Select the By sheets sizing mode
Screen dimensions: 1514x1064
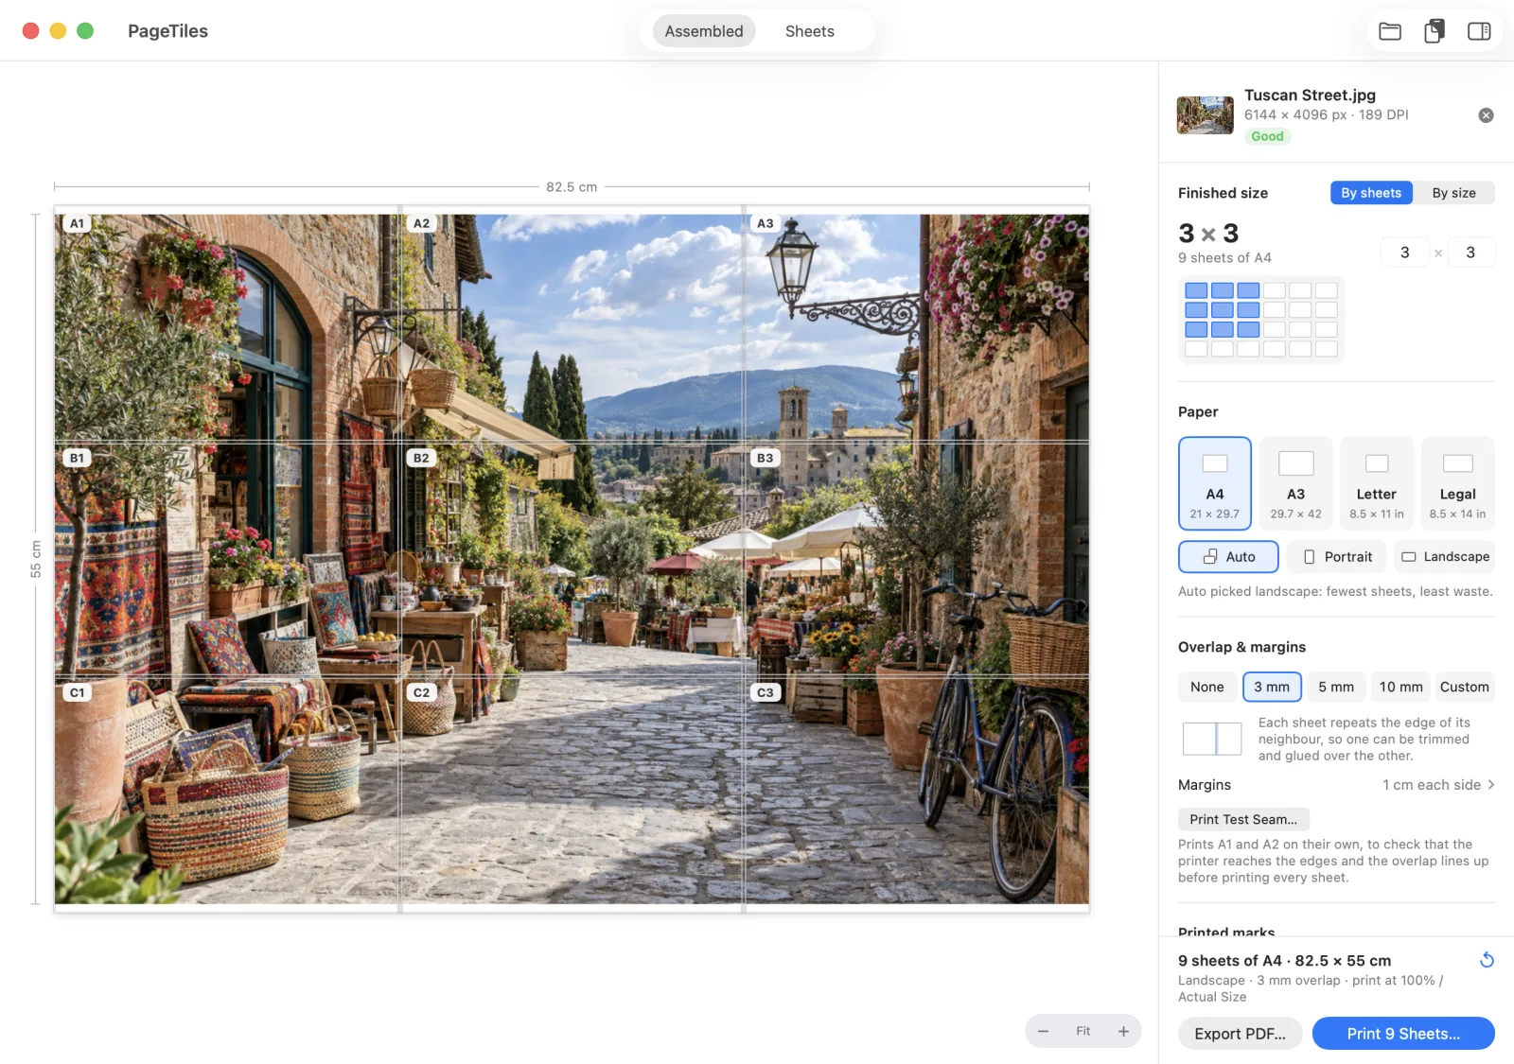1371,193
